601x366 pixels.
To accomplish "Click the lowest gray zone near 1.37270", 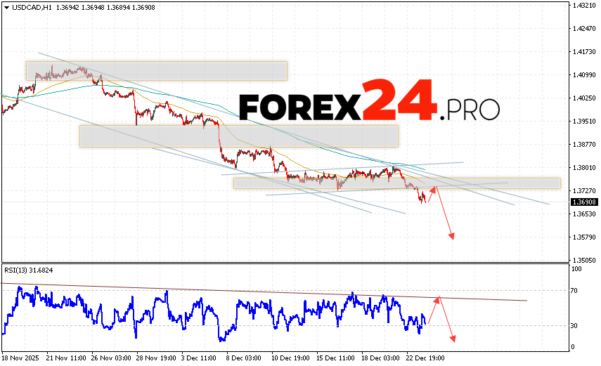I will [396, 183].
